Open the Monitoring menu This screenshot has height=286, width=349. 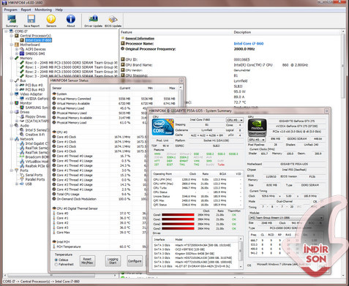(x=43, y=10)
